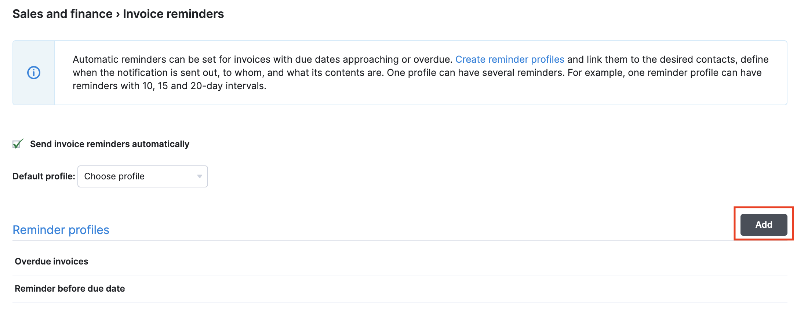Expand the Default profile selector arrow

[x=199, y=176]
